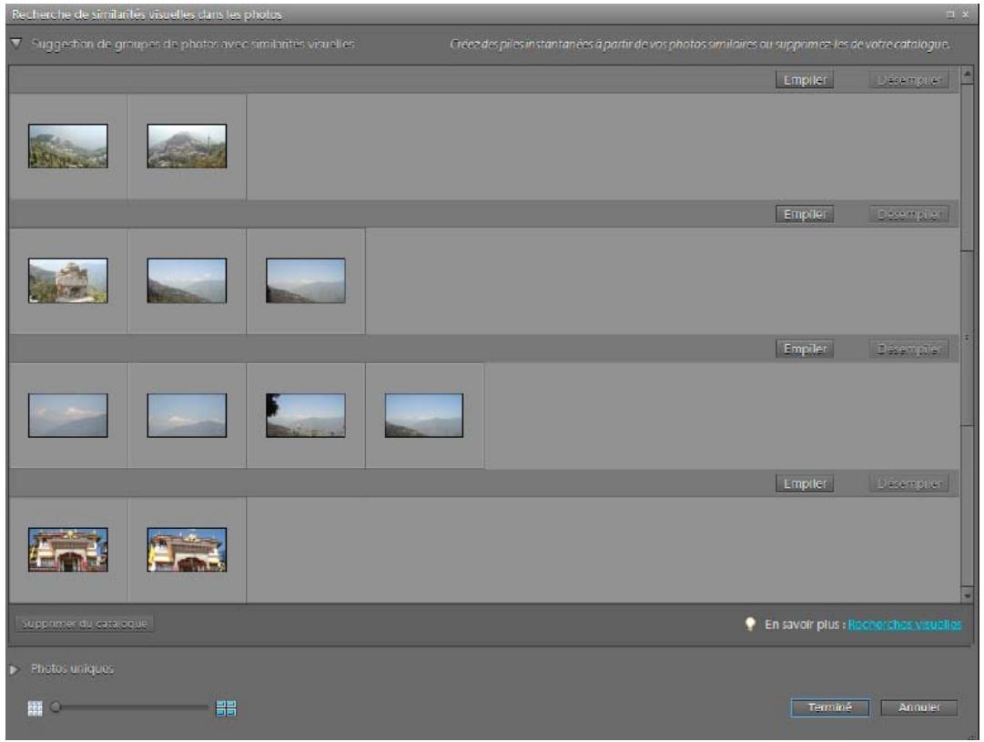Click the scrollbar up arrow
This screenshot has height=742, width=984.
(967, 74)
